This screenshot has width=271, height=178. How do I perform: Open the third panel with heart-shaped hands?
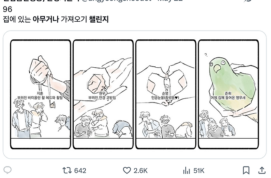pos(166,94)
